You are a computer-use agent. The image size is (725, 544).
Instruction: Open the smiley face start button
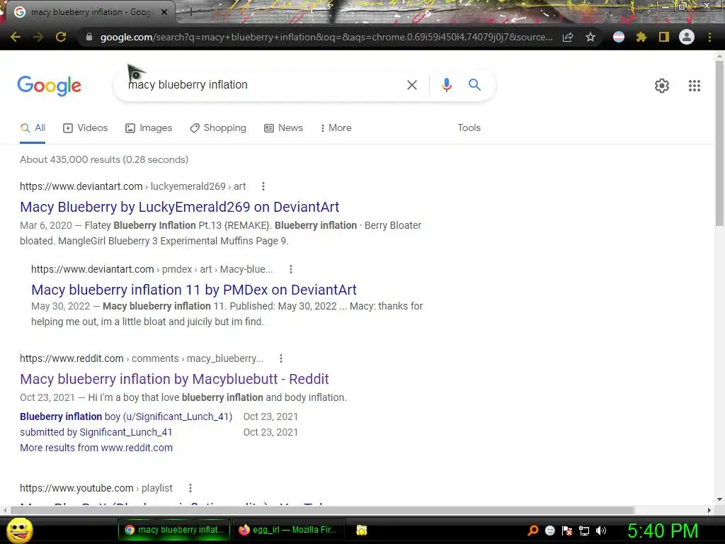tap(19, 530)
